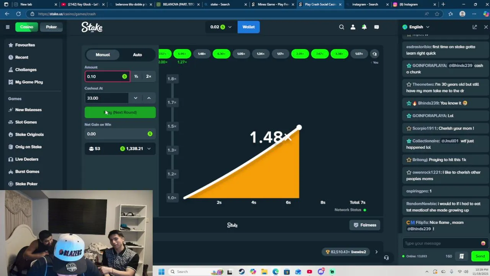490x276 pixels.
Task: Open a new browser tab
Action: (443, 4)
